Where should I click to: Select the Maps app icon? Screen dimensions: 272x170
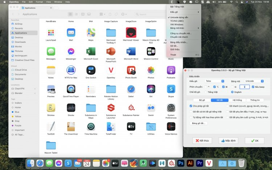(91, 33)
